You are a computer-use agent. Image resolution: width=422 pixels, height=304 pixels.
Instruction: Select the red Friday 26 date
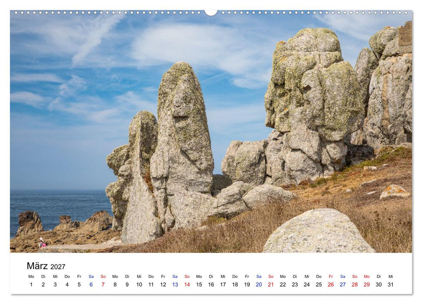pyautogui.click(x=331, y=284)
